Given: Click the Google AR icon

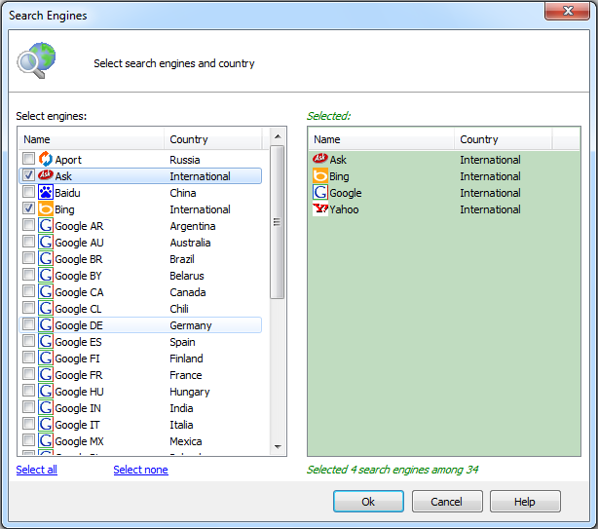Looking at the screenshot, I should pos(46,225).
